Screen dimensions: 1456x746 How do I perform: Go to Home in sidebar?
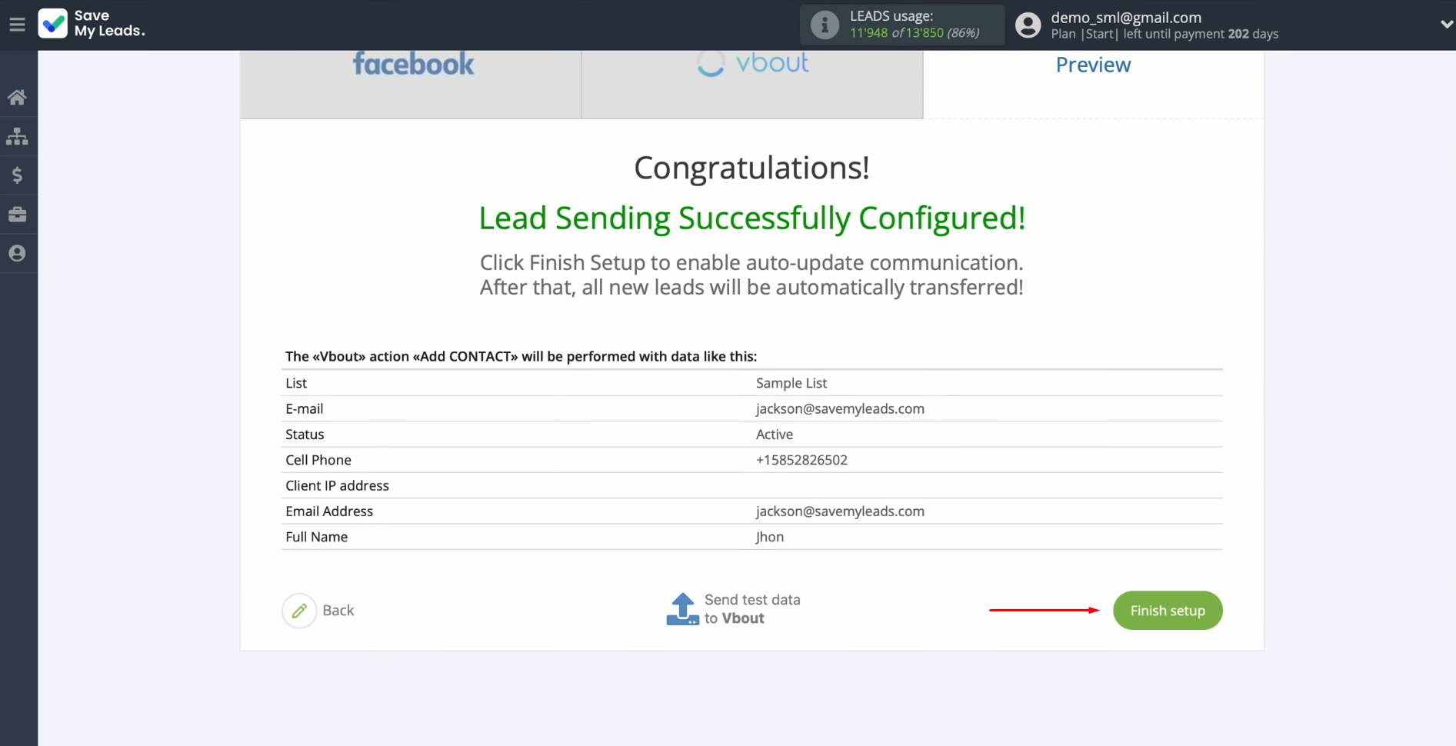tap(17, 97)
